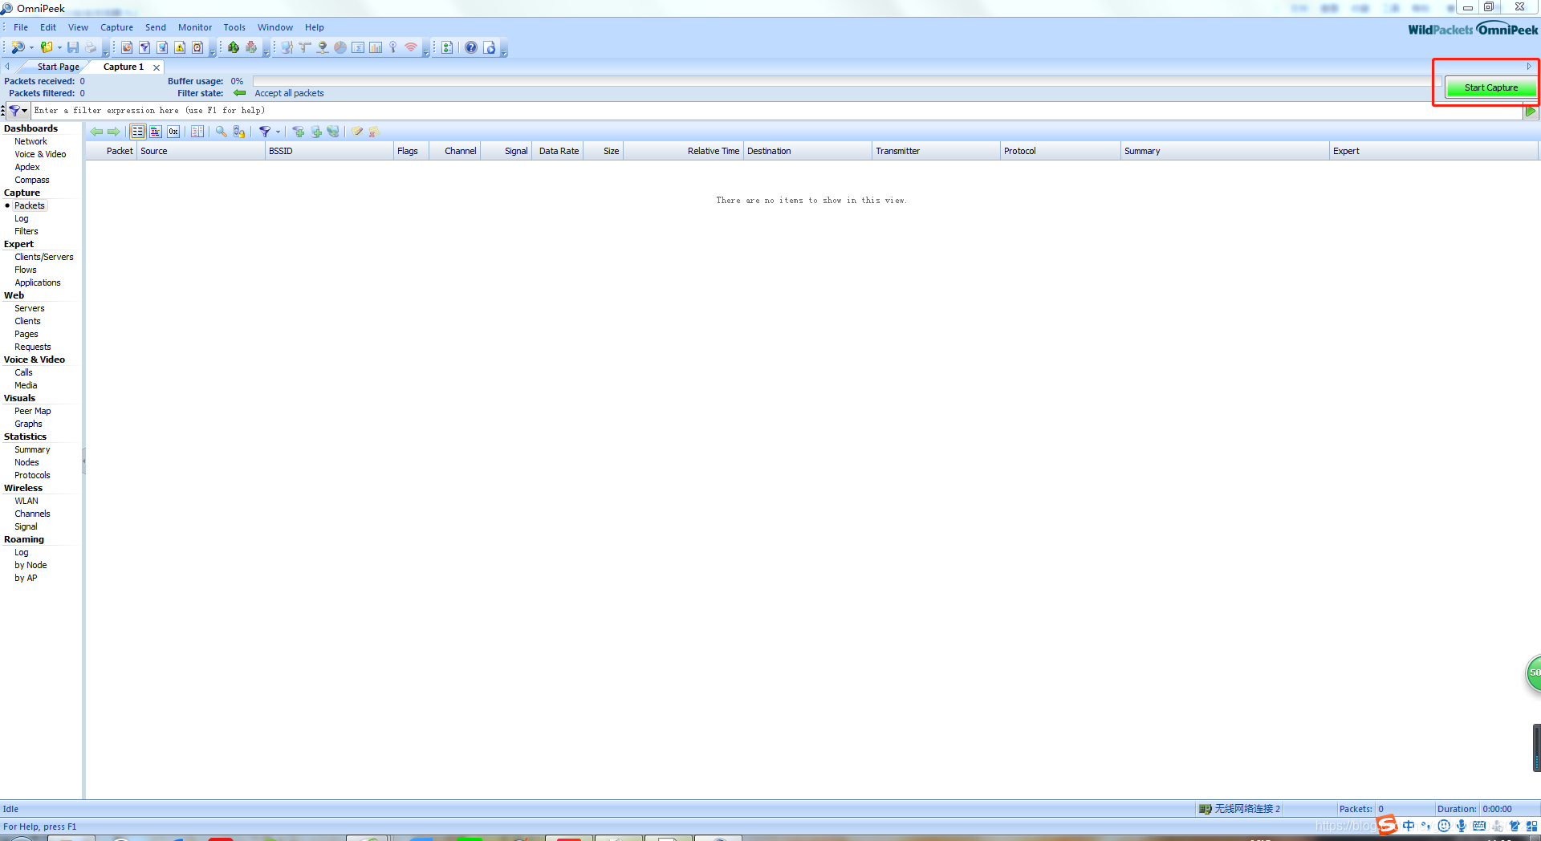
Task: Click the options checklist toolbar icon
Action: tap(447, 47)
